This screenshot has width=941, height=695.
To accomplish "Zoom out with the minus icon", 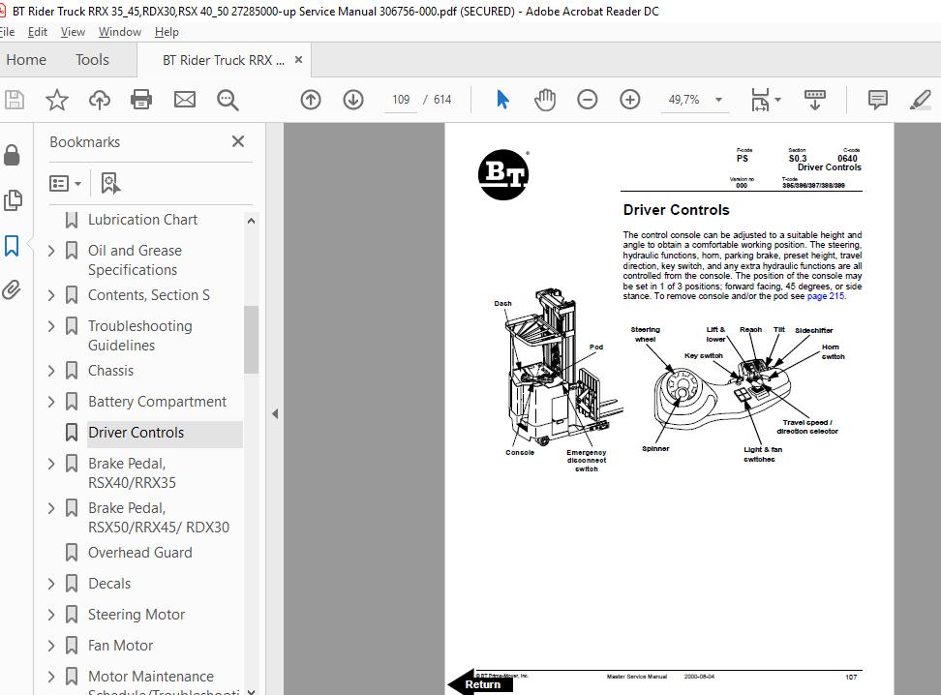I will [587, 100].
